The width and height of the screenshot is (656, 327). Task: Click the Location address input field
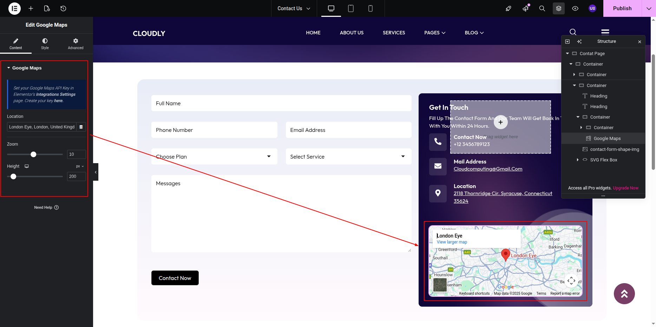tap(42, 127)
